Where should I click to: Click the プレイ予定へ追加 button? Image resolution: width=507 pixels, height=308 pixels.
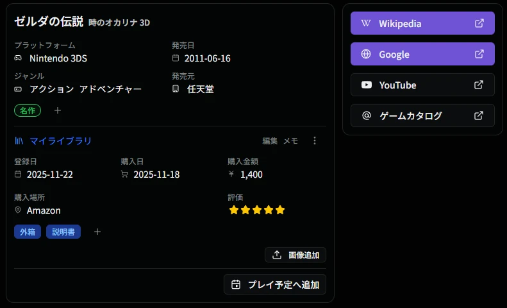coord(275,284)
